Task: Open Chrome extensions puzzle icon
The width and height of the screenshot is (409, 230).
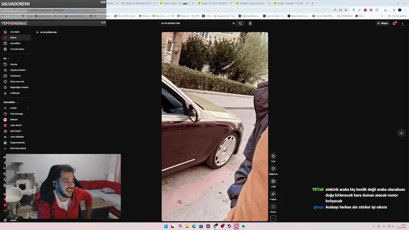Action: tap(377, 10)
